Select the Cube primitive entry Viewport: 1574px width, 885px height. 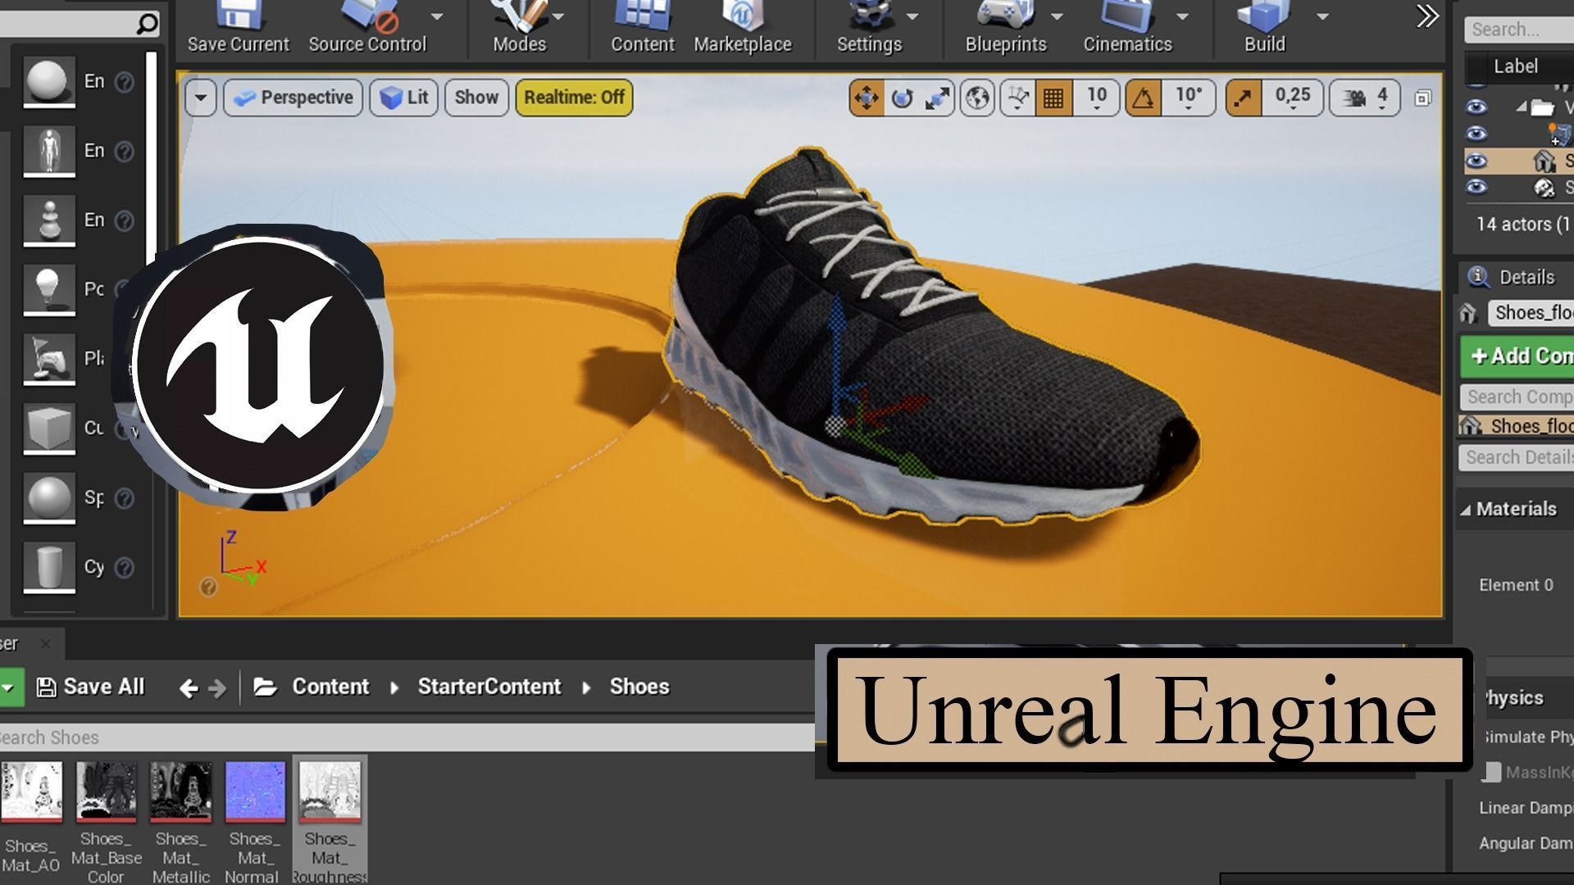(49, 429)
